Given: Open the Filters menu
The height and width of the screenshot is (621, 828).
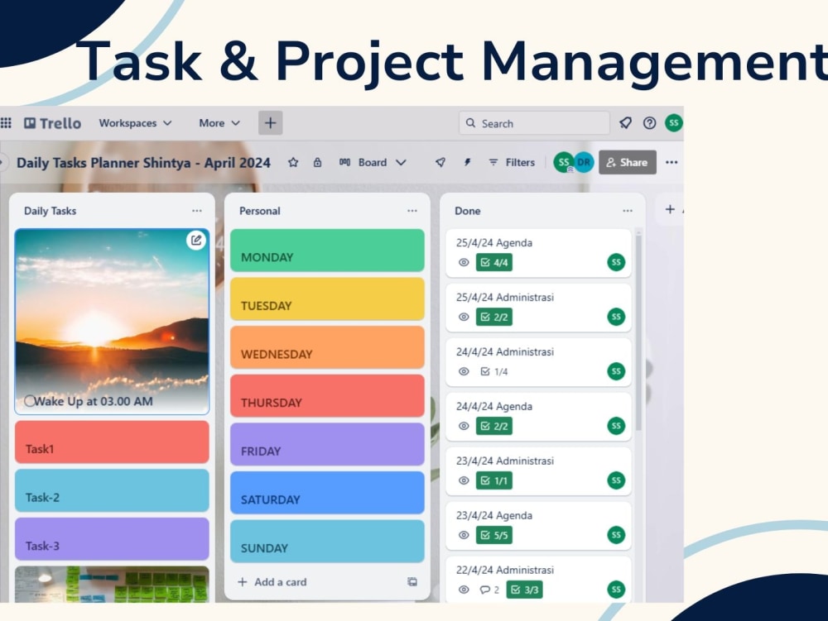Looking at the screenshot, I should (x=512, y=162).
